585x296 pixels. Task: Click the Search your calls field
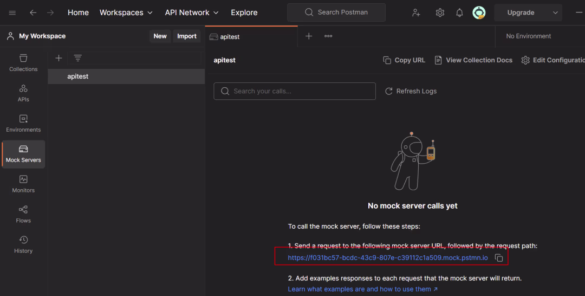point(294,91)
